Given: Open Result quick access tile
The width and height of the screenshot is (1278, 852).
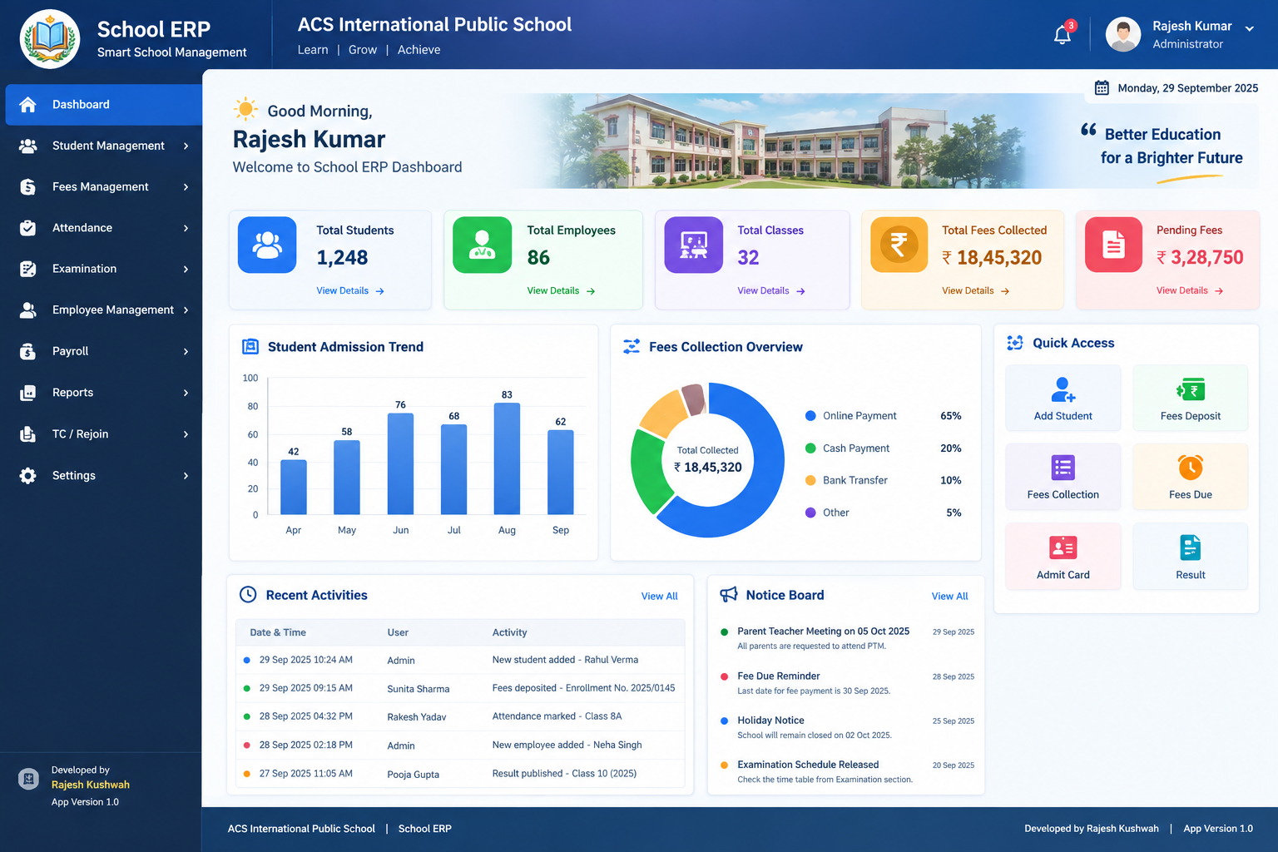Looking at the screenshot, I should (1191, 557).
